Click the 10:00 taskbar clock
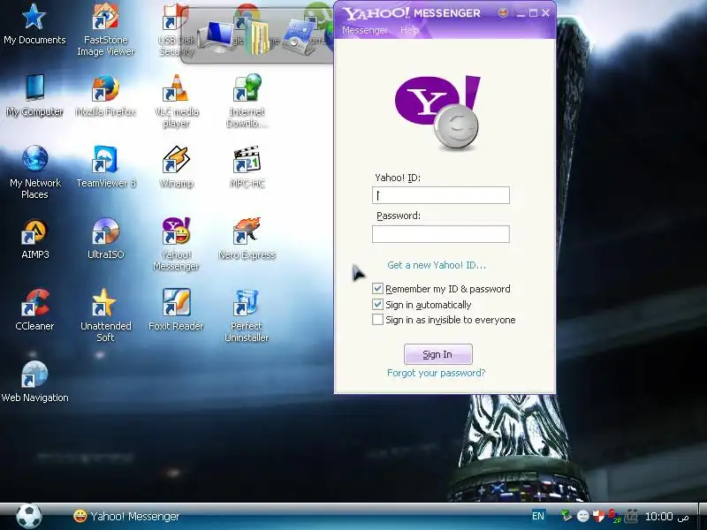 click(667, 516)
